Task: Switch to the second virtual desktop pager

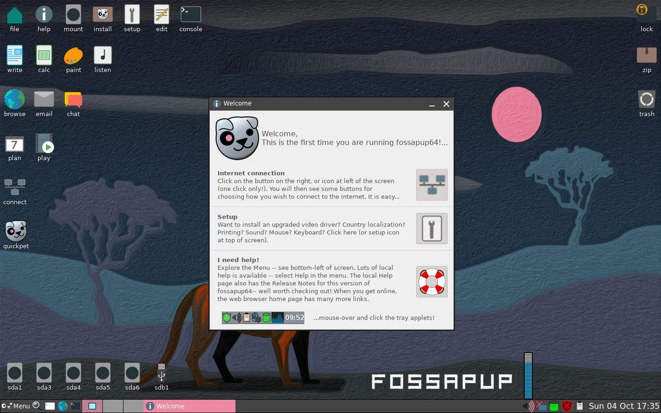Action: coord(113,406)
